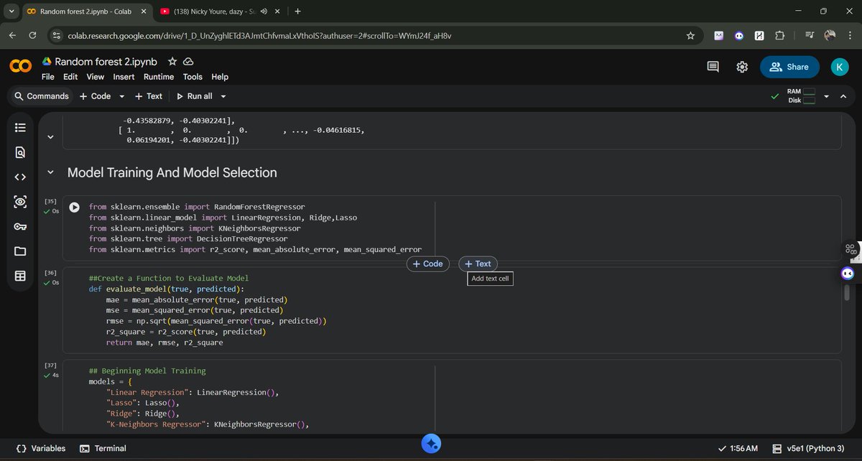Viewport: 862px width, 461px height.
Task: Click the white H-bars extension icon
Action: click(x=759, y=35)
